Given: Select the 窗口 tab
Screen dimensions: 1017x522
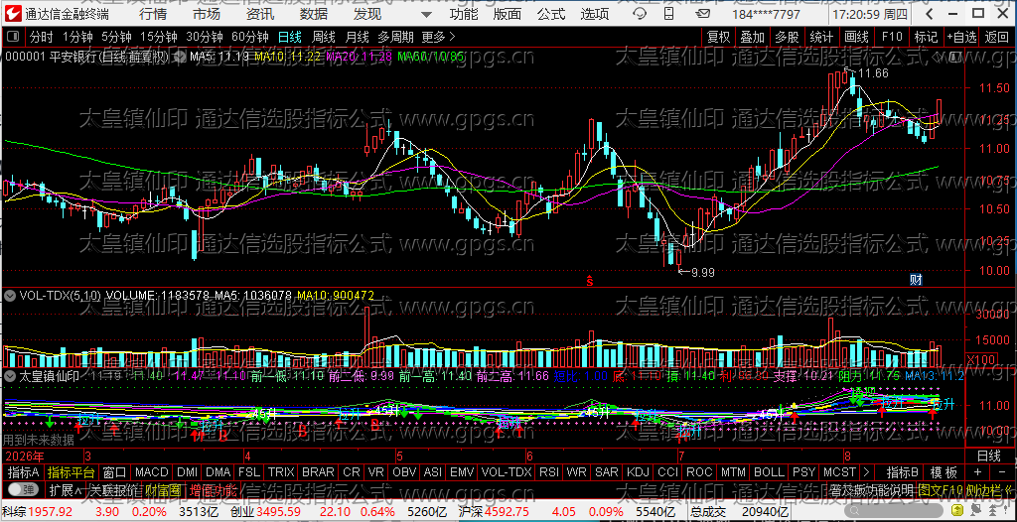Looking at the screenshot, I should (114, 472).
